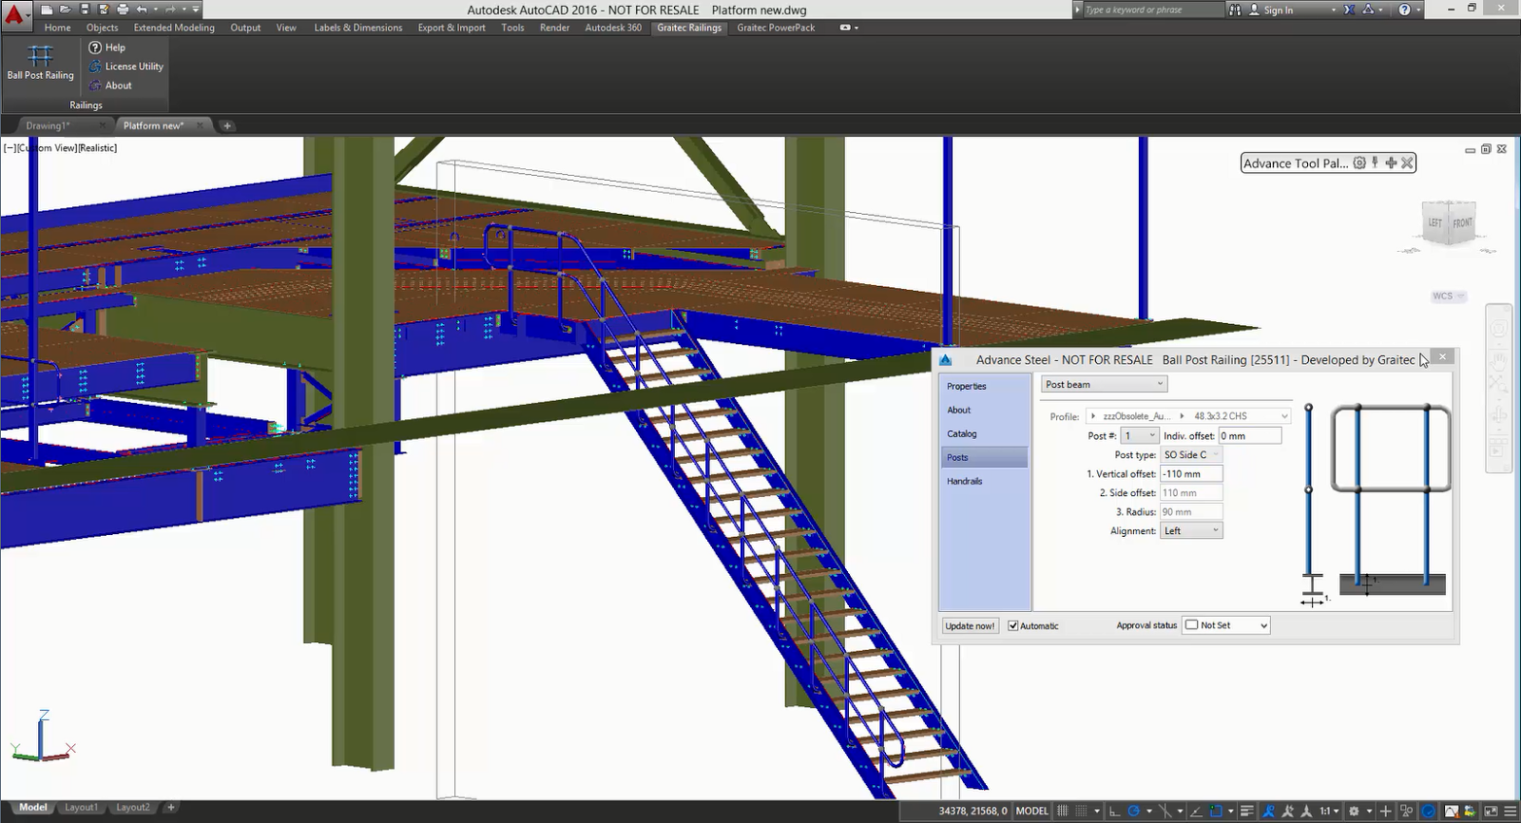This screenshot has width=1521, height=823.
Task: Sign In to Autodesk account
Action: click(1271, 10)
